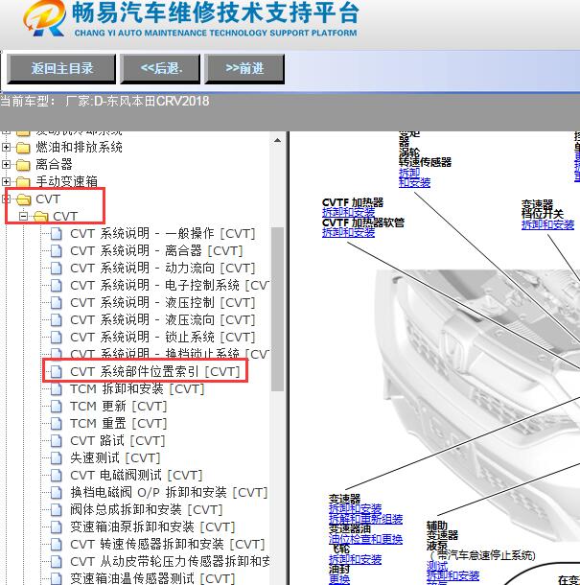Select tree item 燃油和排放系统
This screenshot has height=585, width=580.
[x=79, y=148]
